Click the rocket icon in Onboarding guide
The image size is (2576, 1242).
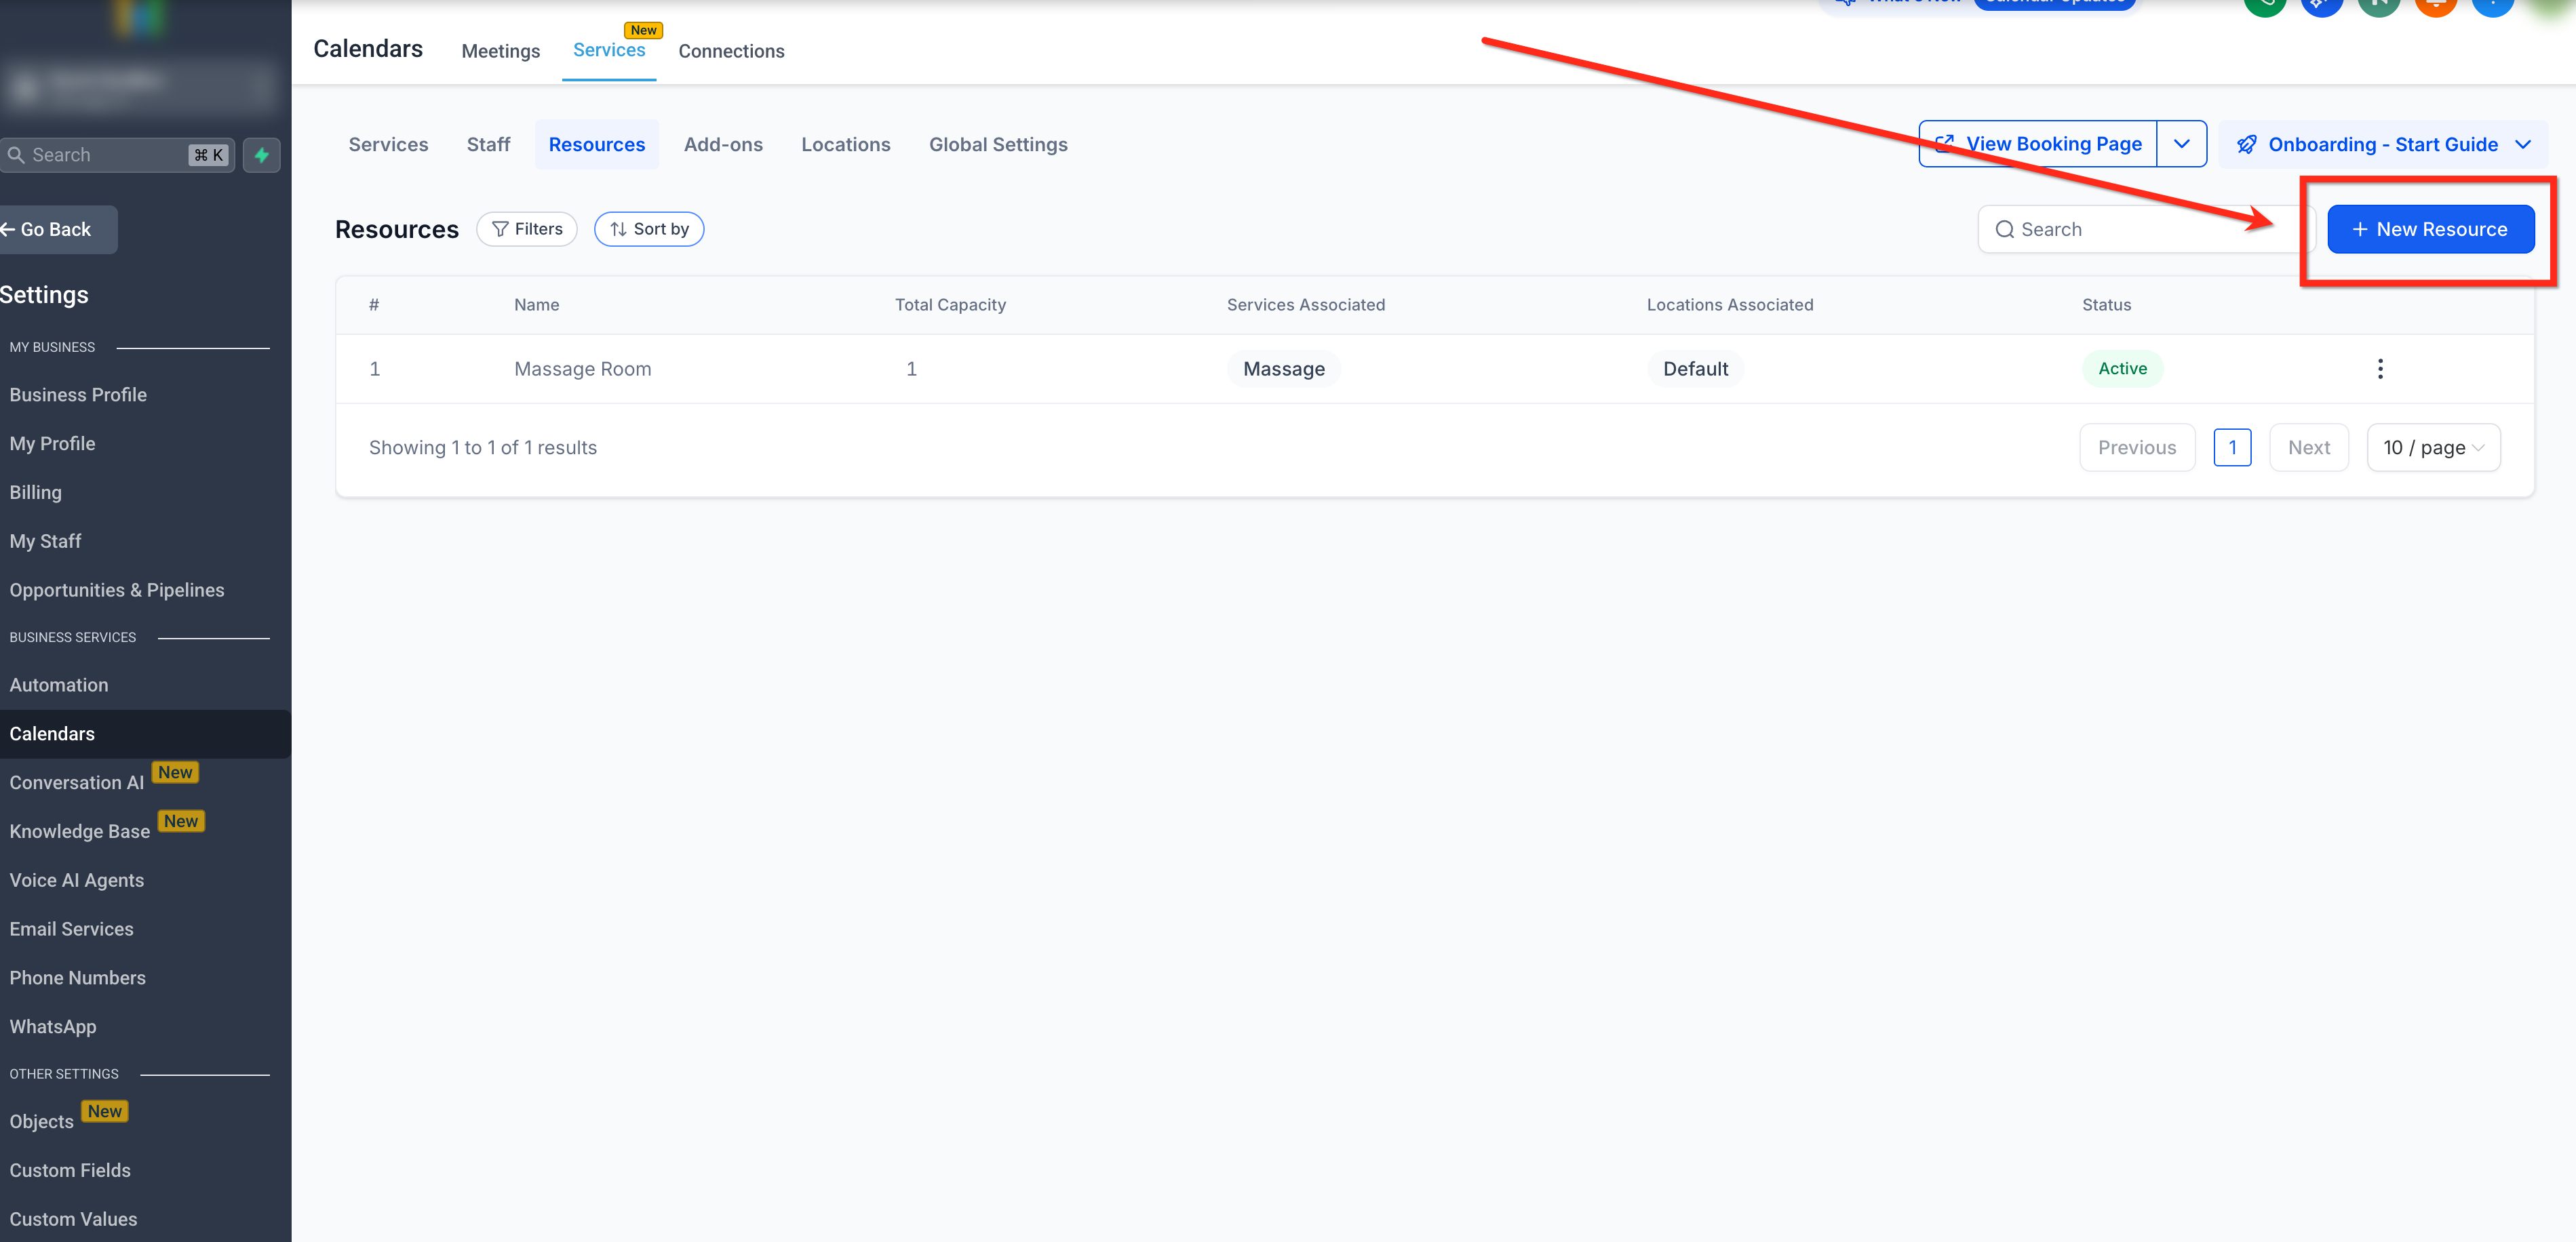tap(2247, 145)
